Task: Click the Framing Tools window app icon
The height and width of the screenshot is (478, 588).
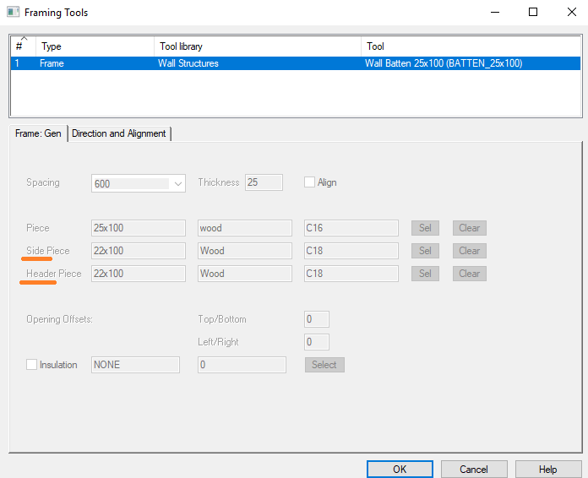Action: 12,13
